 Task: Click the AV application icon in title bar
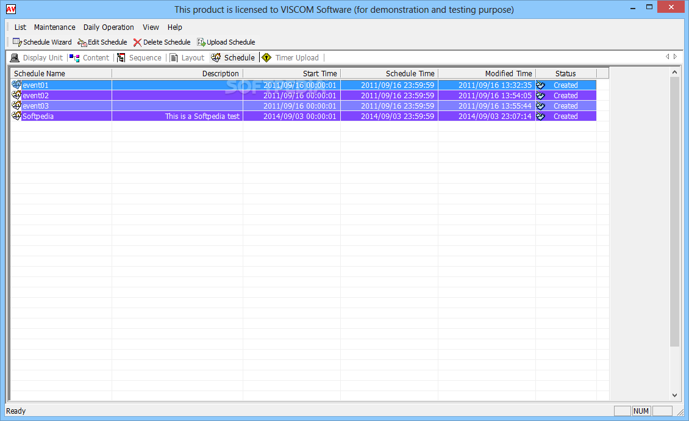click(11, 9)
